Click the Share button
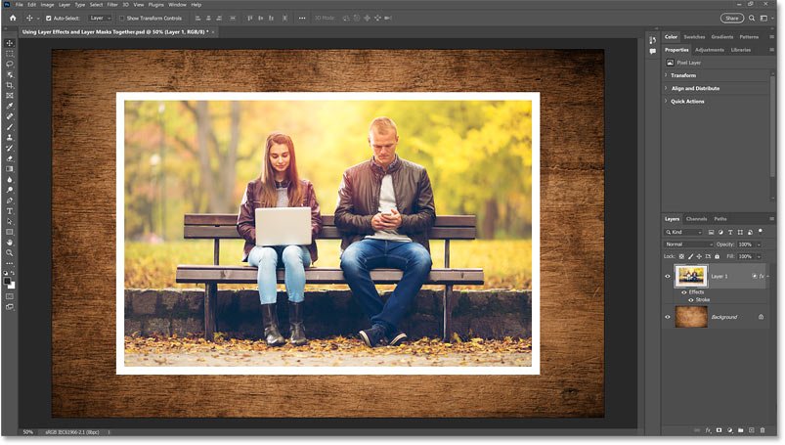This screenshot has width=785, height=445. [x=731, y=18]
